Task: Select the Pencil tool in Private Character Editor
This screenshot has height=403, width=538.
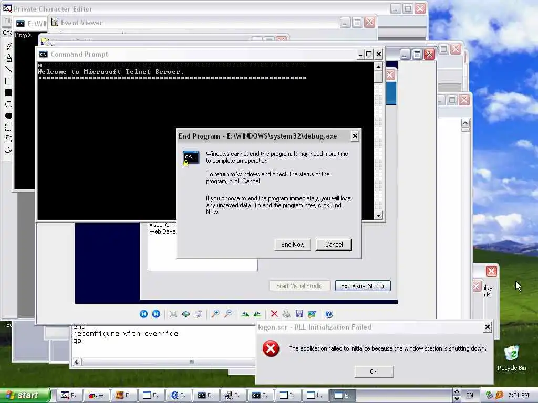Action: click(x=8, y=46)
